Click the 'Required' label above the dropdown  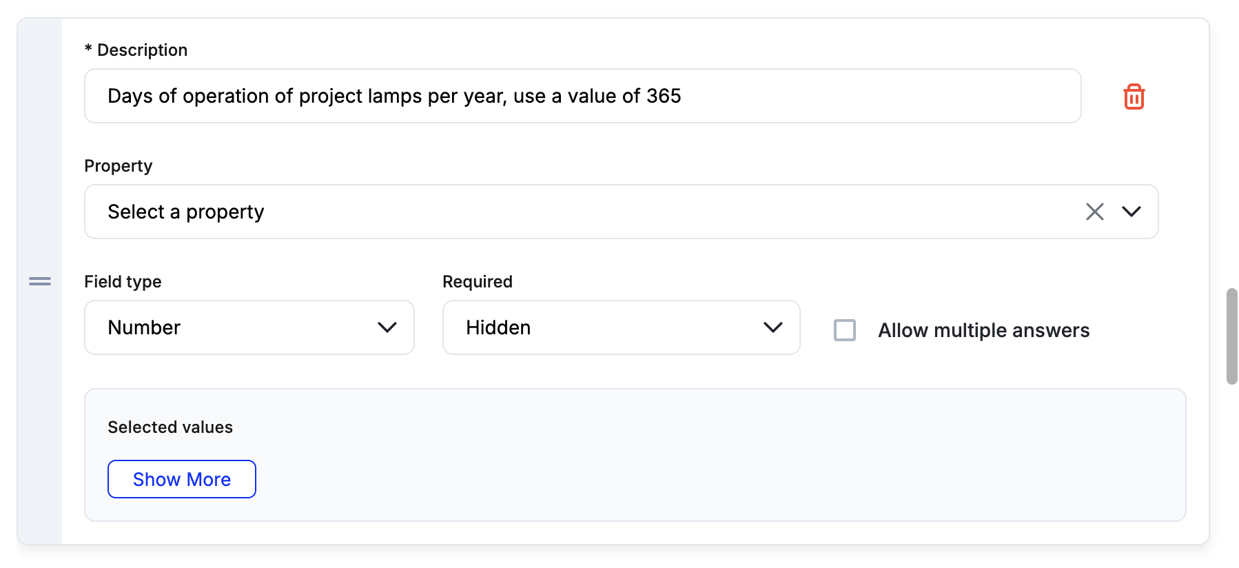click(x=477, y=282)
